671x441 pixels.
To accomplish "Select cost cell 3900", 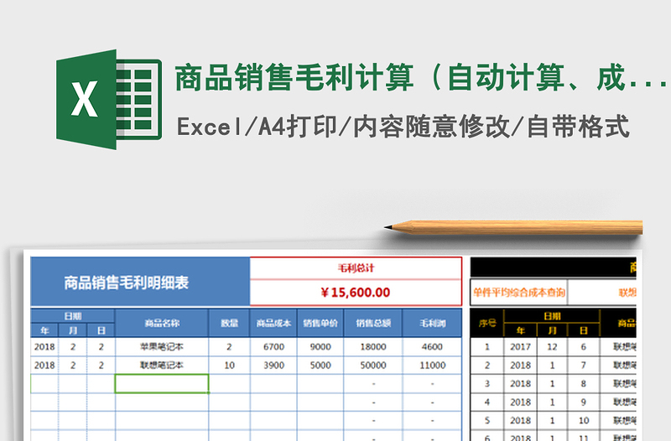I will (273, 366).
